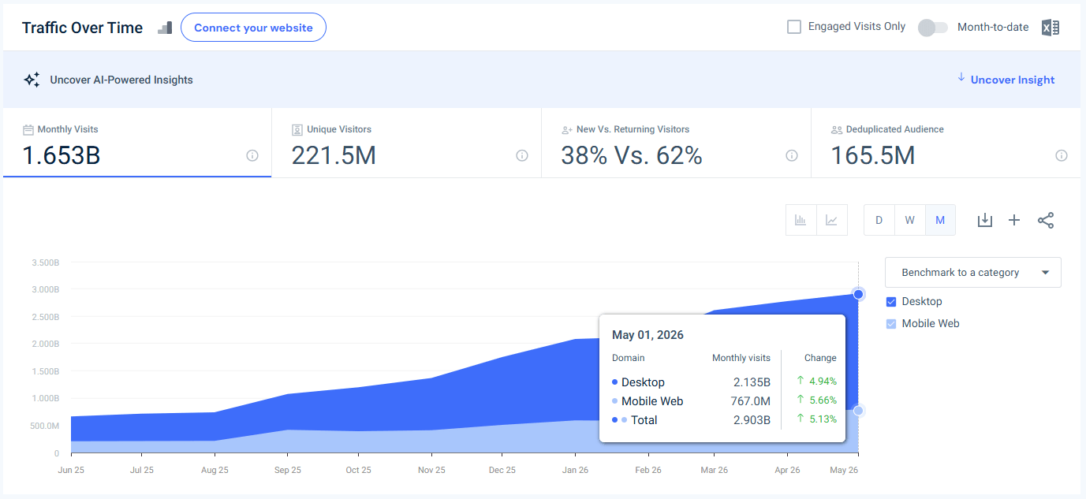Open Deduplicated Audience info icon
1086x499 pixels.
(x=1062, y=156)
